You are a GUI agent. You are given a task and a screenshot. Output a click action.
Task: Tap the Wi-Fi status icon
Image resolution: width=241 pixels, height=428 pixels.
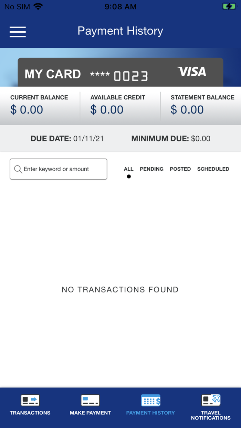tap(38, 6)
